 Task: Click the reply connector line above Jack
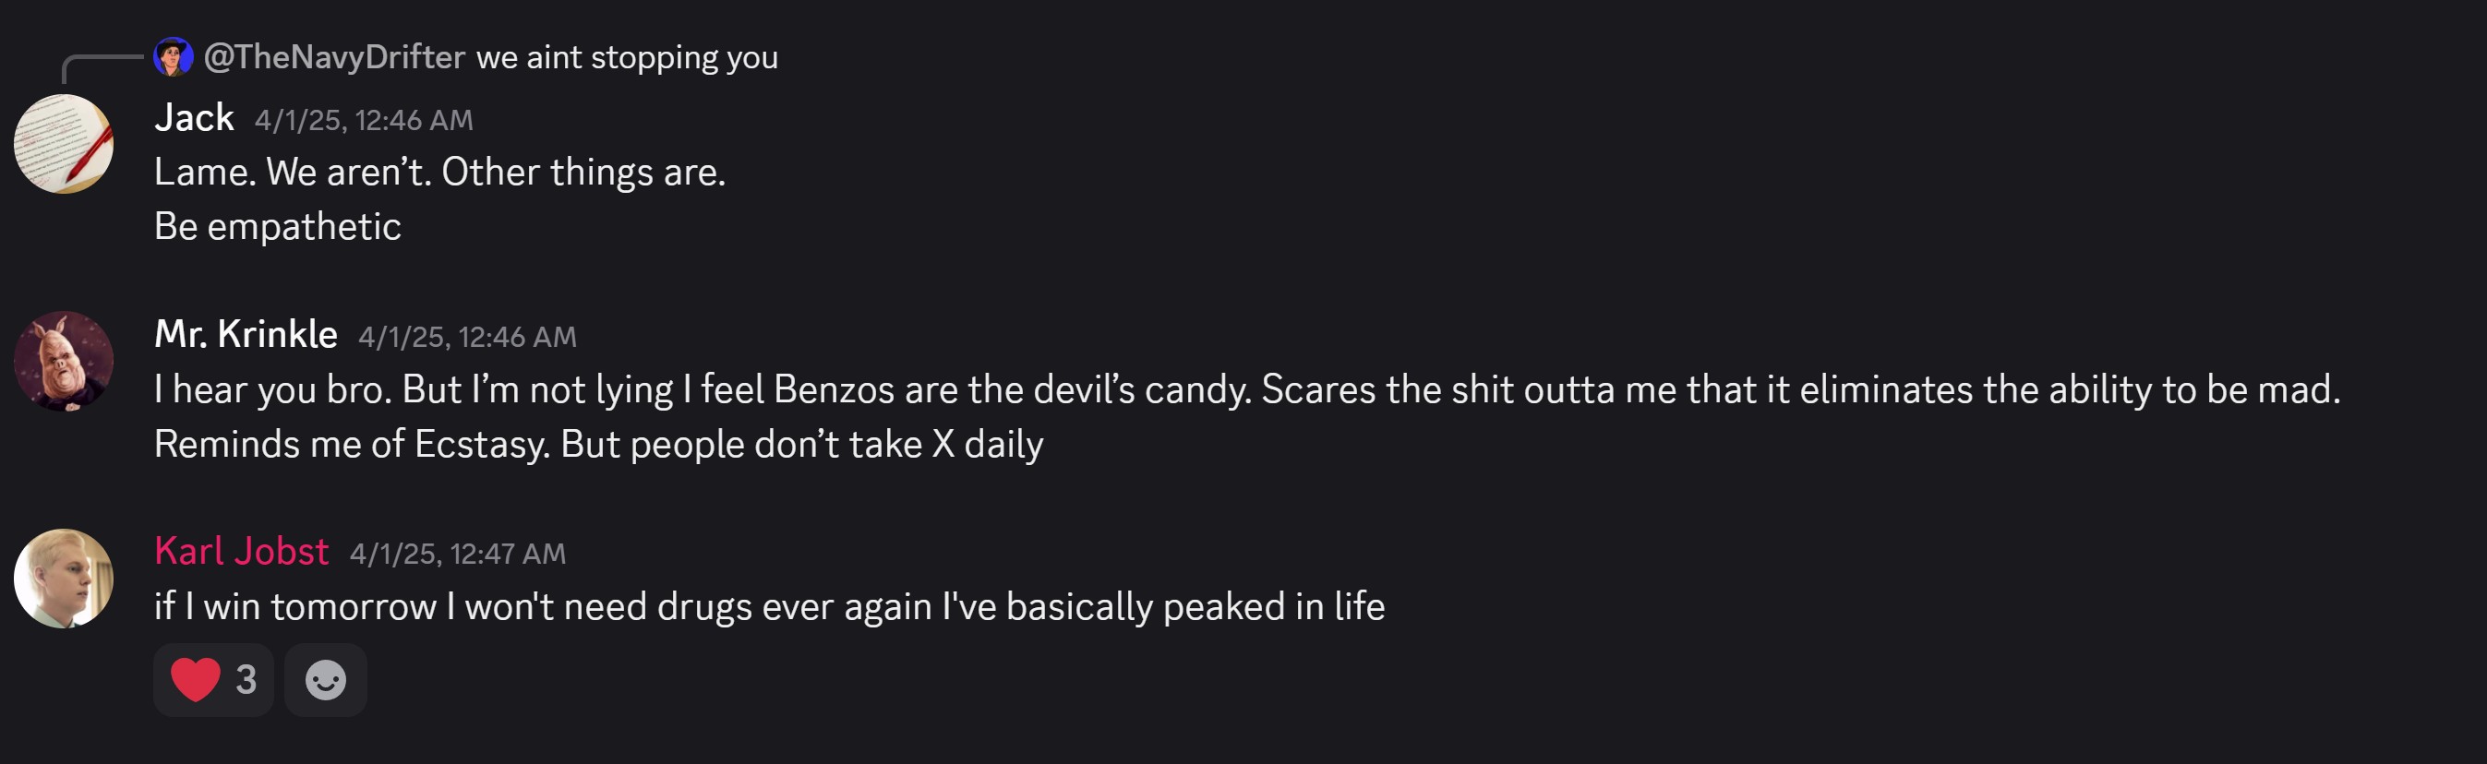pos(102,68)
